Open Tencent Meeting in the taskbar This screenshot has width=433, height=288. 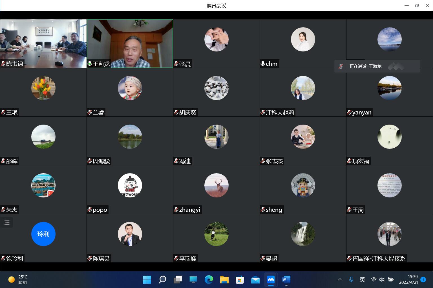tap(271, 280)
